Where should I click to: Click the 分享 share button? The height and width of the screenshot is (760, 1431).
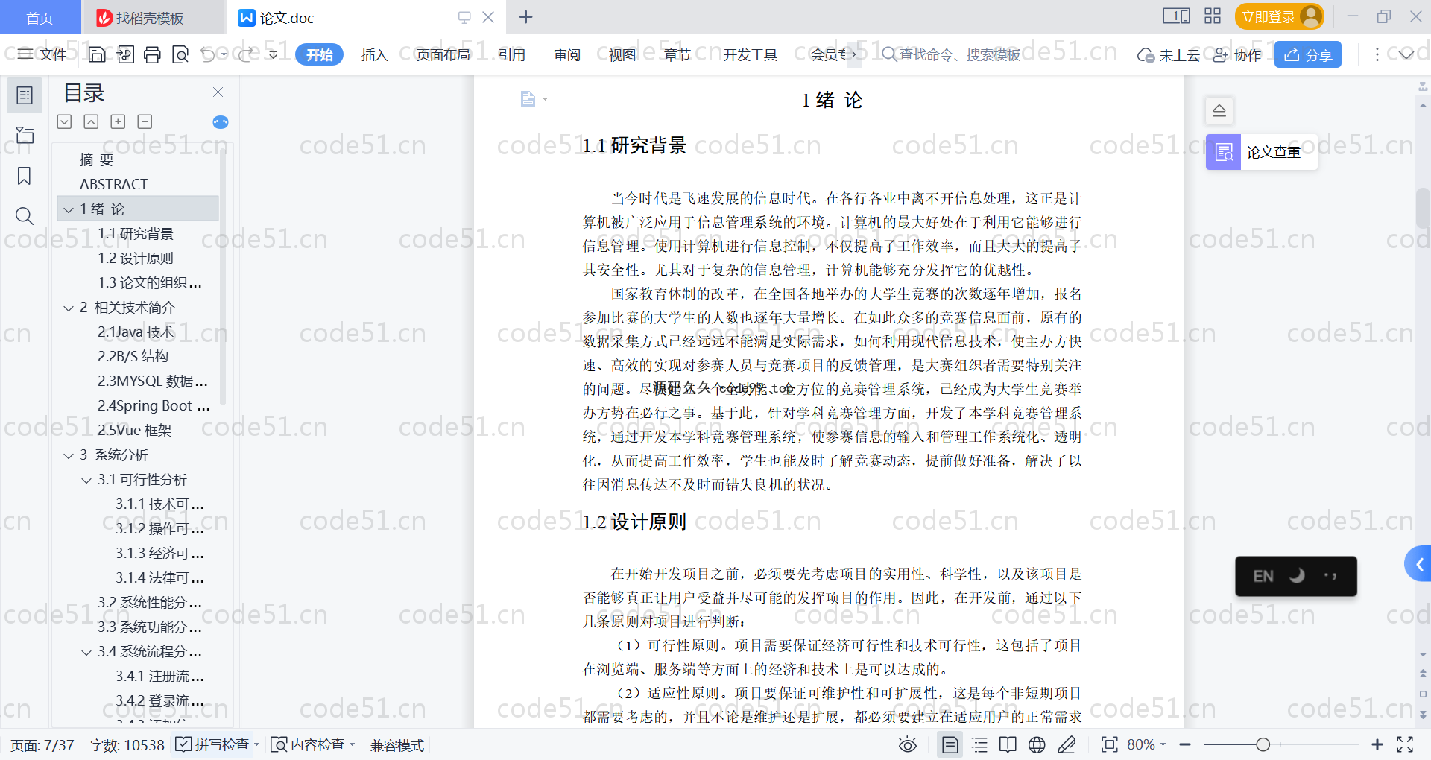point(1308,54)
